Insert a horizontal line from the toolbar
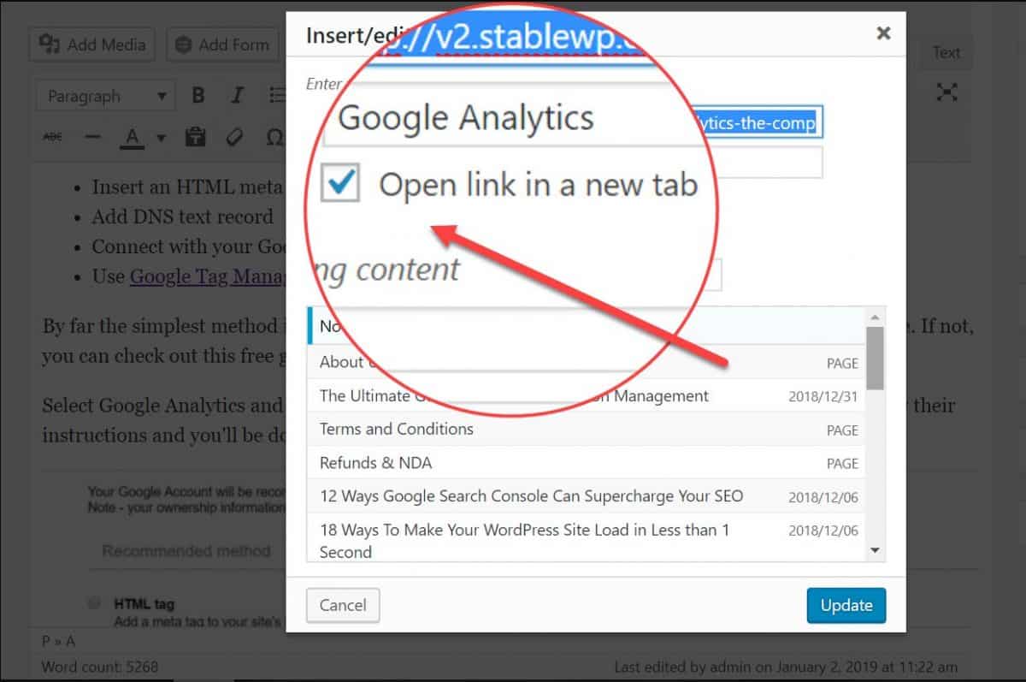The height and width of the screenshot is (682, 1026). point(93,137)
